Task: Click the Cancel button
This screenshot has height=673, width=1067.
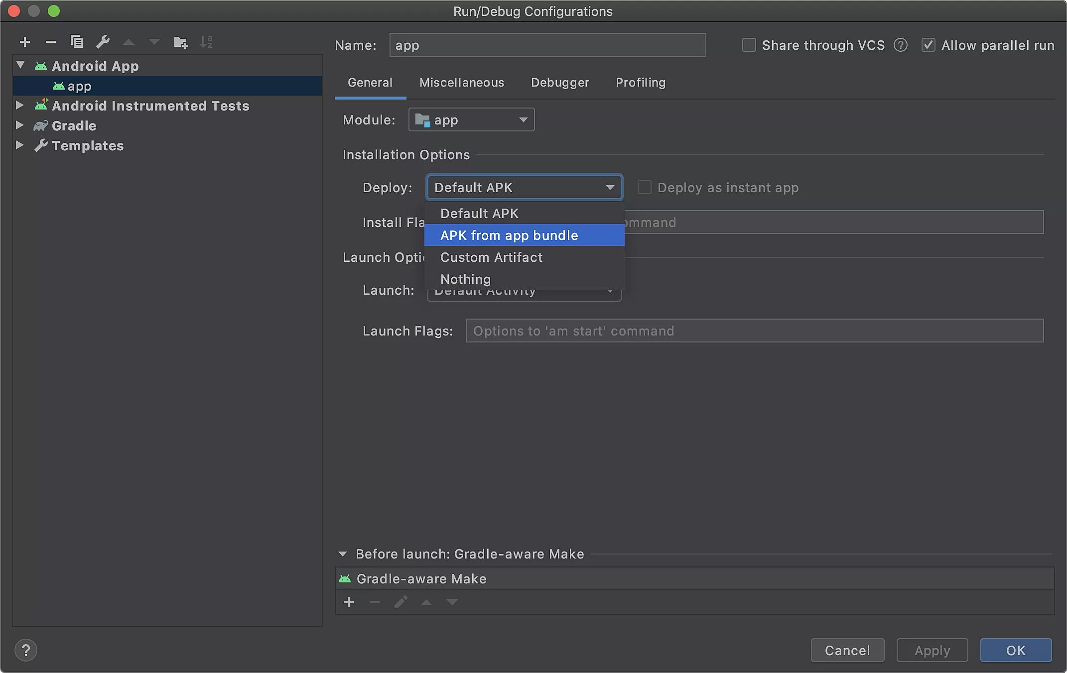Action: pyautogui.click(x=847, y=650)
